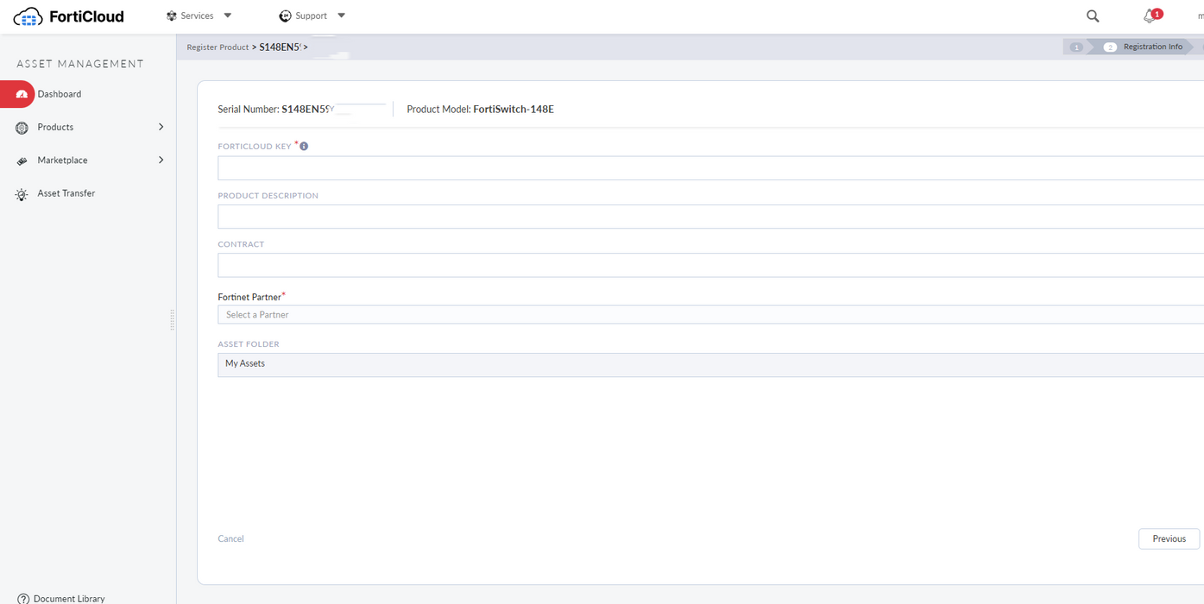Open the search magnifier icon
This screenshot has height=604, width=1204.
[x=1093, y=16]
